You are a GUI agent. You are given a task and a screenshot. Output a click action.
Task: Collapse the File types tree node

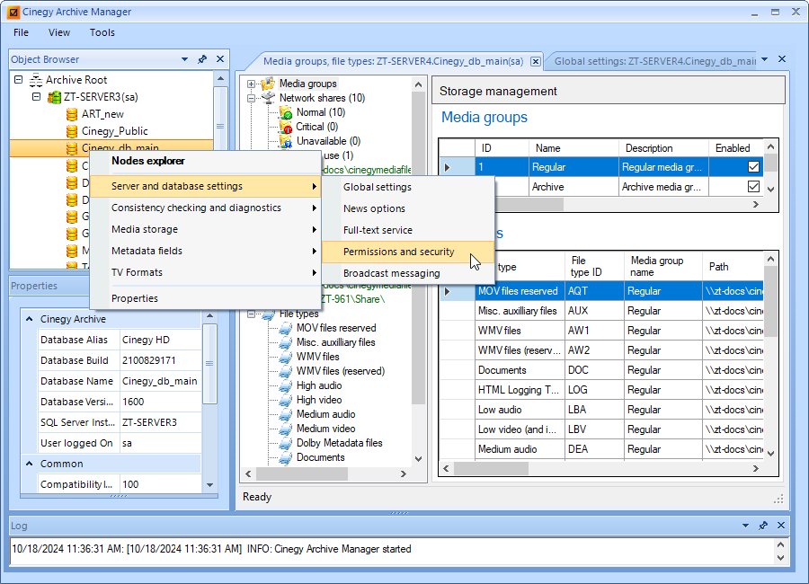[251, 314]
